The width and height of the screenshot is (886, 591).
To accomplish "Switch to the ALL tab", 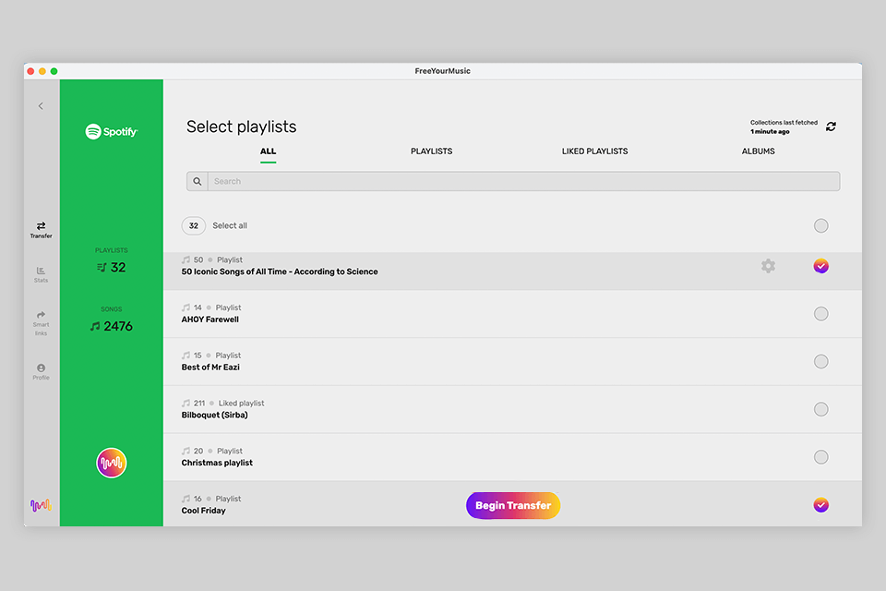I will click(x=268, y=151).
